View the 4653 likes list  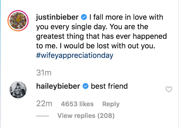[77, 104]
